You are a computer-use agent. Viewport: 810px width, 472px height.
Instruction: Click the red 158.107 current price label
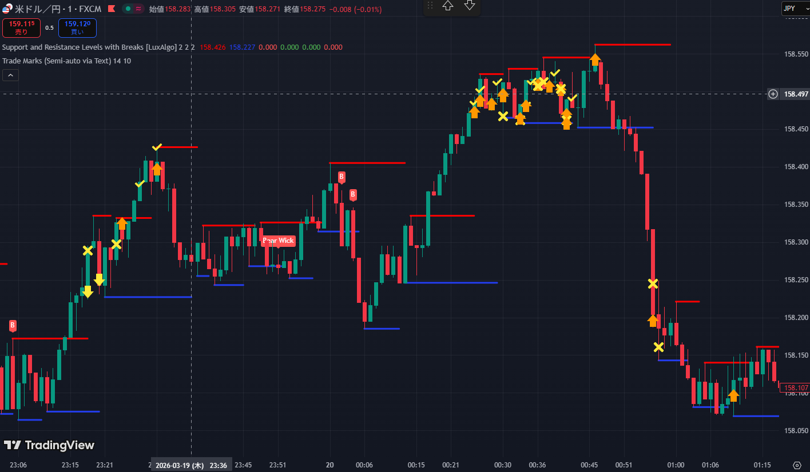tap(795, 387)
